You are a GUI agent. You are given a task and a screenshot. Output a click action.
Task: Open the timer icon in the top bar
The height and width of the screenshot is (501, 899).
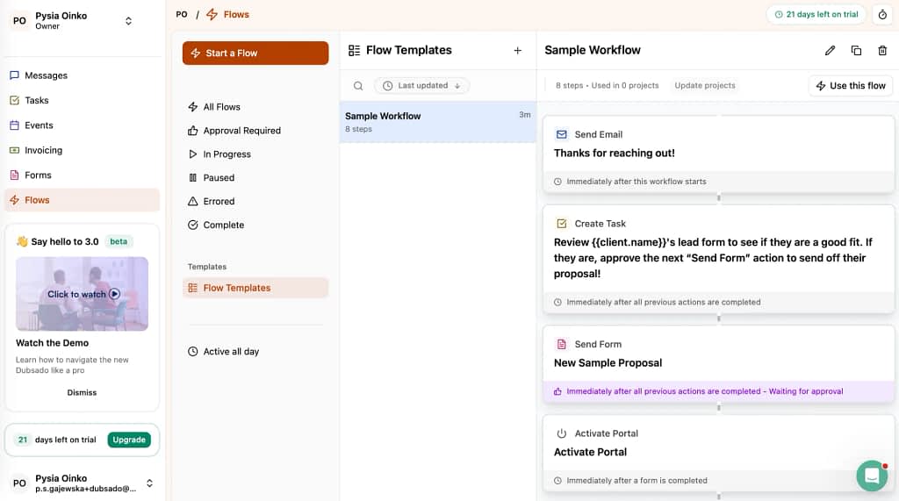tap(882, 14)
